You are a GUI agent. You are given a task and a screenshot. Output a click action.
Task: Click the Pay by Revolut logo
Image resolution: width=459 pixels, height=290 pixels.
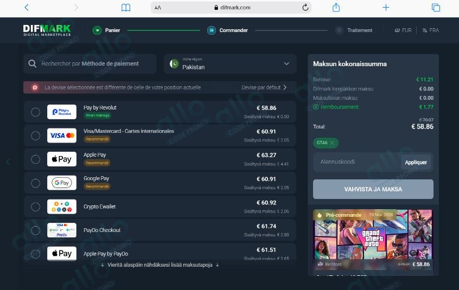click(x=62, y=112)
